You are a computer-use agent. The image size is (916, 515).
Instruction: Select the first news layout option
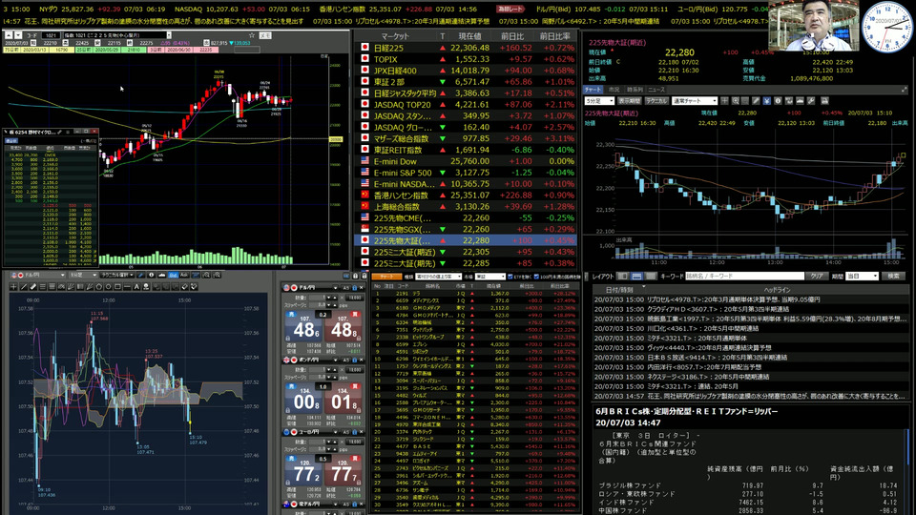624,276
